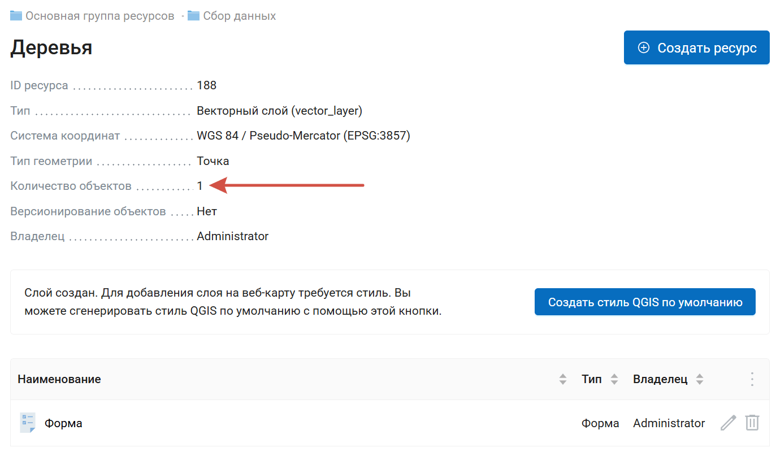Click the Владелец column header label
The image size is (776, 456).
[660, 379]
